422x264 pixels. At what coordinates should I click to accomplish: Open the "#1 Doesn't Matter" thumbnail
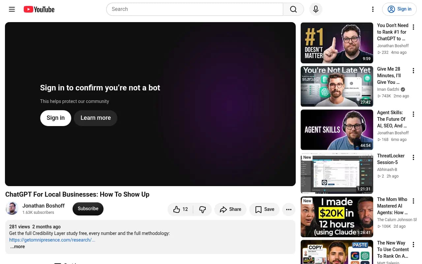tap(337, 43)
